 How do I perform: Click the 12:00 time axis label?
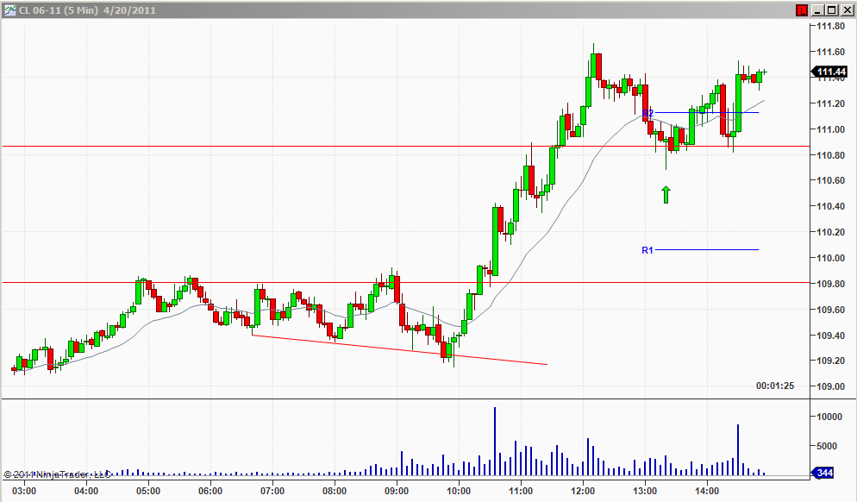(x=583, y=491)
